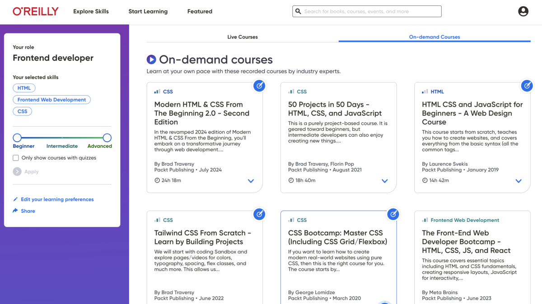
Task: Open Modern HTML & CSS From The Beginning title
Action: 202,113
